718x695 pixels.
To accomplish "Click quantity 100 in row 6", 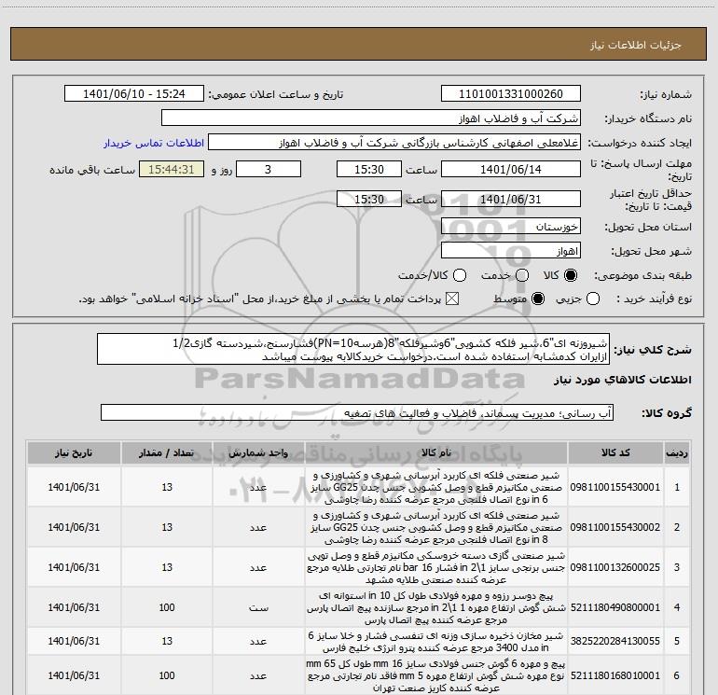I will (167, 675).
